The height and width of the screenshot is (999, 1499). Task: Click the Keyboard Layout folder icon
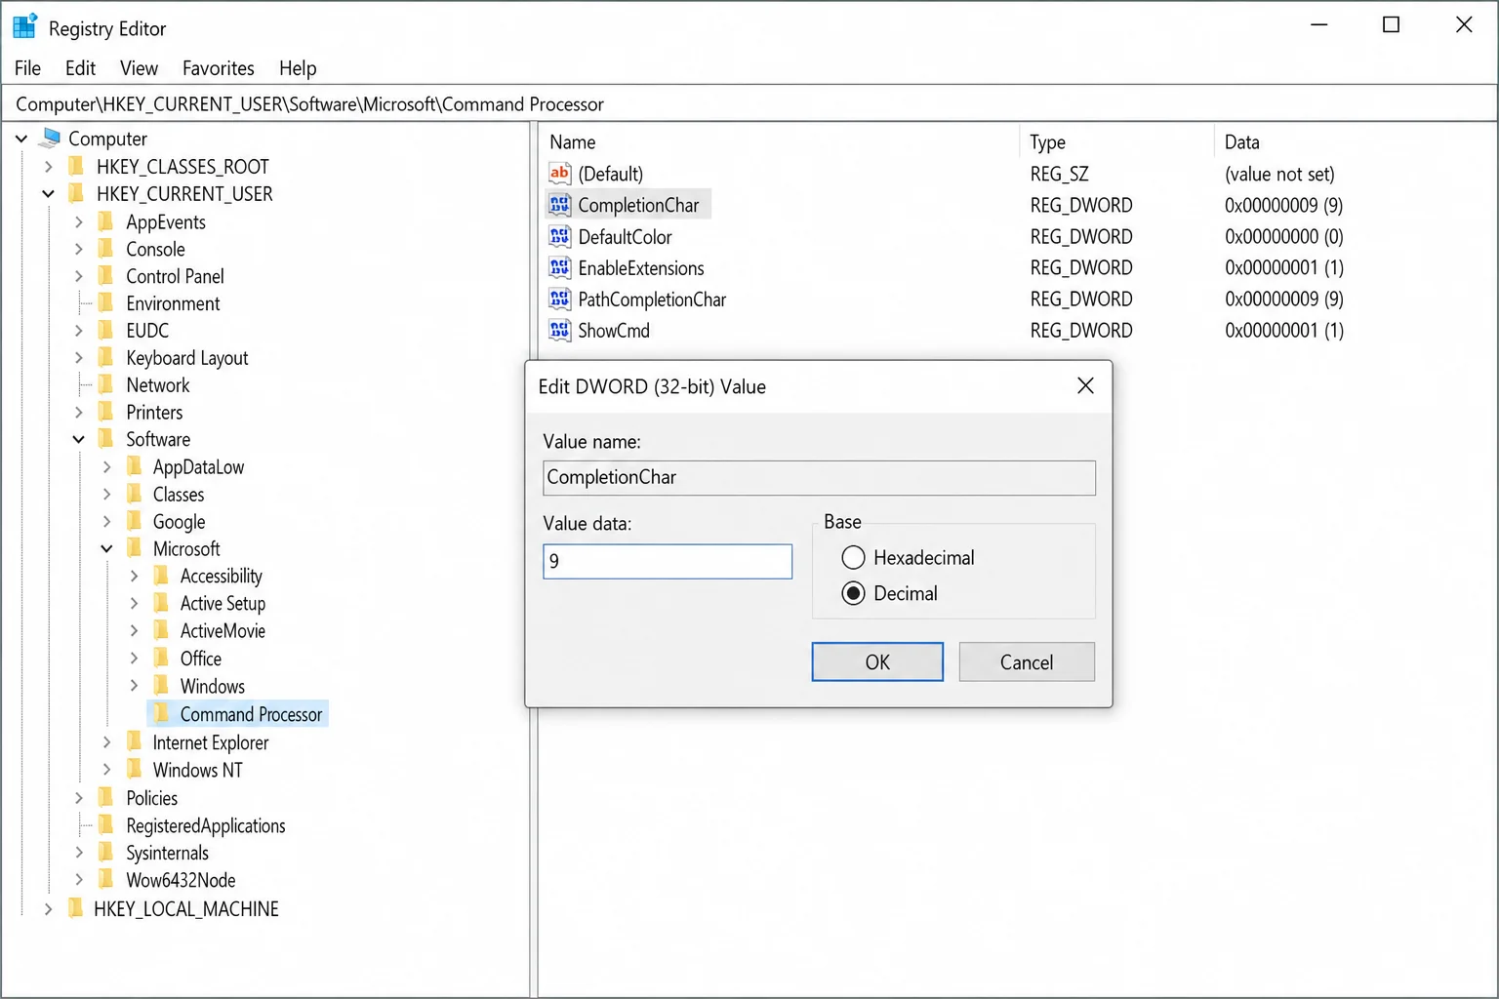pyautogui.click(x=105, y=358)
